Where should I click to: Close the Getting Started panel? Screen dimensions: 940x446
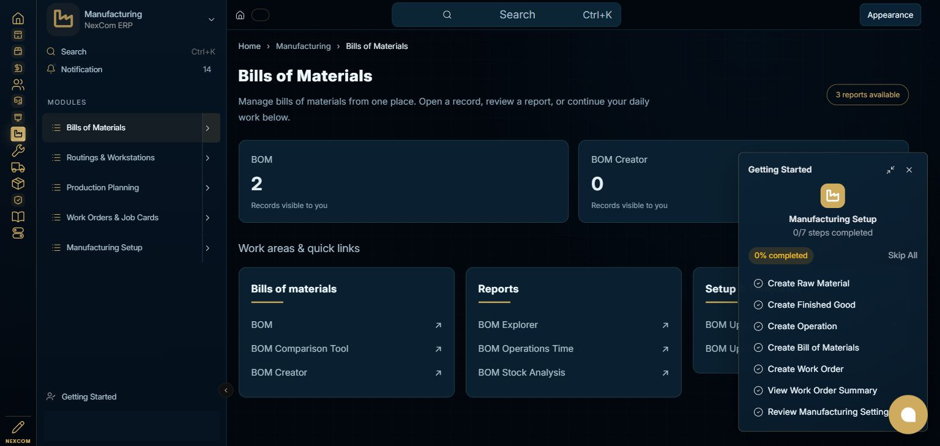(x=909, y=170)
